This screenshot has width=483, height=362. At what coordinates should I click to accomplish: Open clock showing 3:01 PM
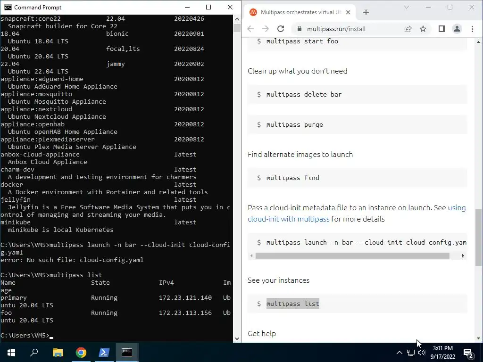click(442, 353)
